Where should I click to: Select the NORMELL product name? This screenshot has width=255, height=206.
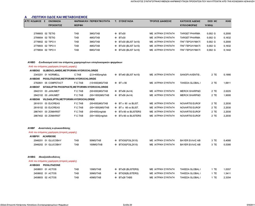pos(54,75)
